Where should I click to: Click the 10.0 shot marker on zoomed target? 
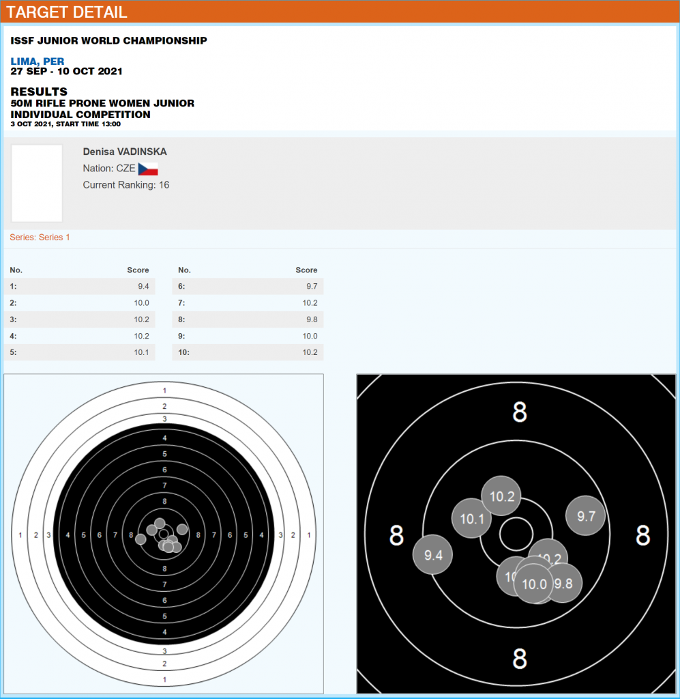click(x=534, y=584)
